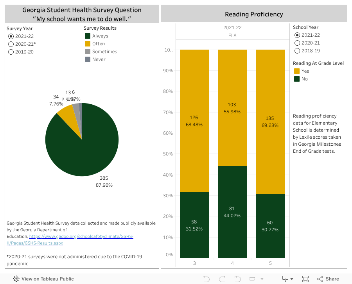Screen dimensions: 352x284
Task: Choose school year 2018-19
Action: tap(297, 51)
